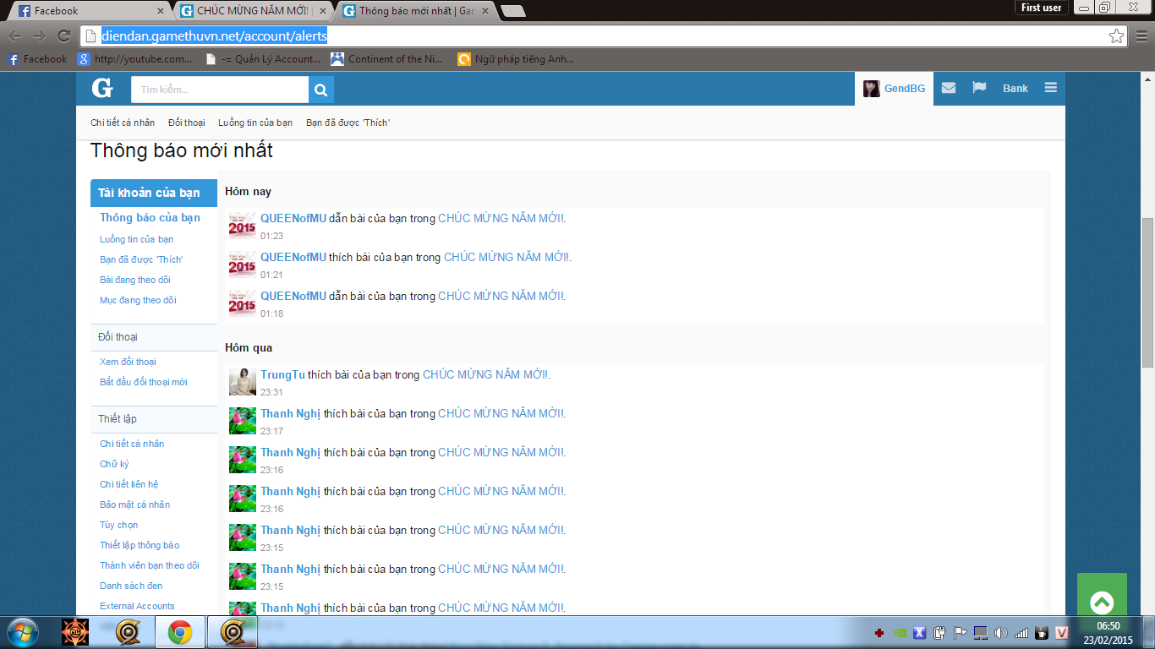Click the browser back arrow

pos(15,36)
